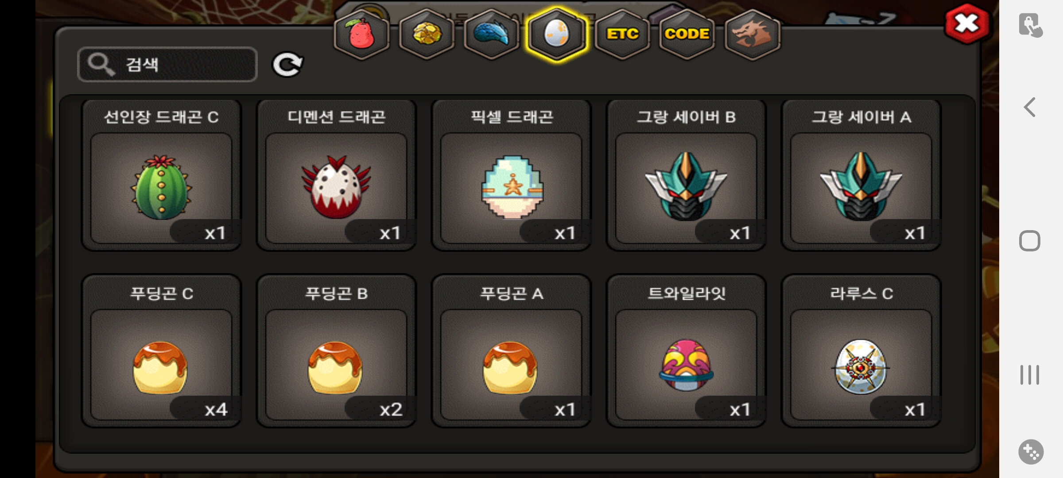The height and width of the screenshot is (478, 1063).
Task: Pick the 그랑 세이버 B helmet egg
Action: (x=686, y=175)
